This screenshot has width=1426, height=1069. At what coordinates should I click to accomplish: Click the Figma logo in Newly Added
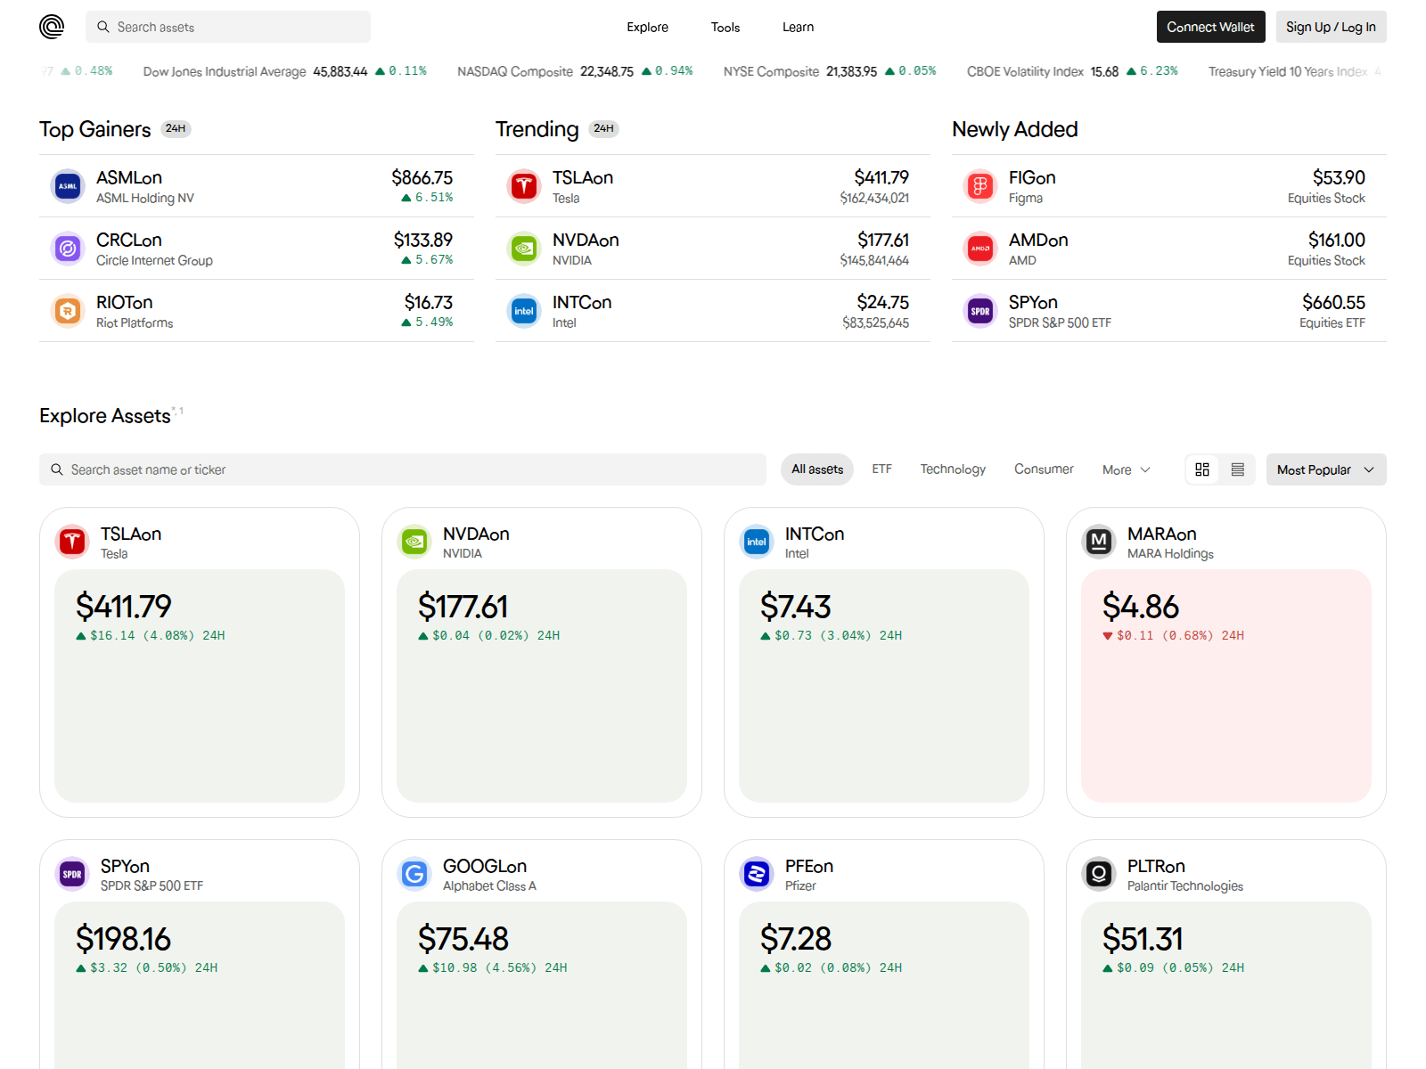[980, 186]
